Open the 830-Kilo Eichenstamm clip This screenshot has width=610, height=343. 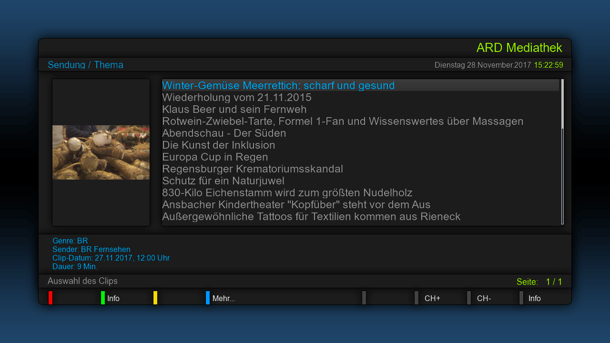tap(287, 193)
